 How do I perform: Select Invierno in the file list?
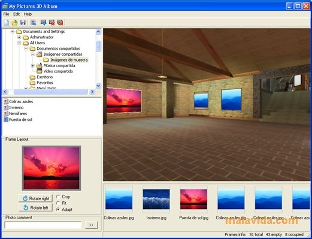16,107
